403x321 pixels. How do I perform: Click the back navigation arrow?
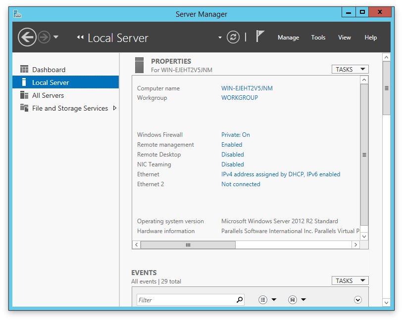(x=27, y=37)
